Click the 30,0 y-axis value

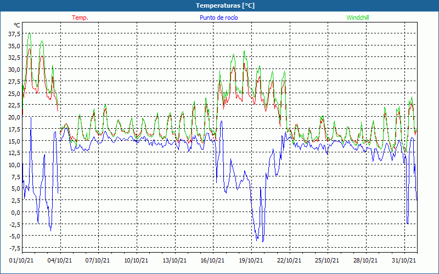click(x=15, y=70)
